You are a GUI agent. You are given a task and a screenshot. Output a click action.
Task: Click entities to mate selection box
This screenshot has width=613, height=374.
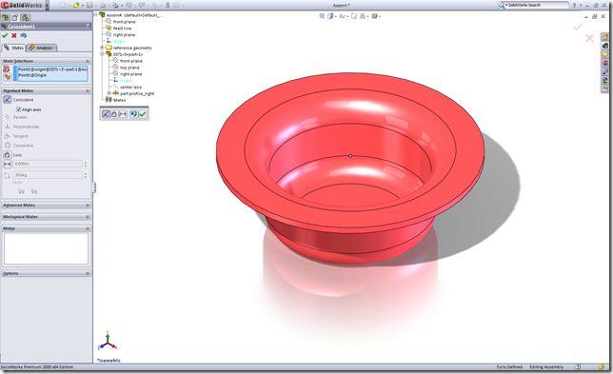pos(50,73)
